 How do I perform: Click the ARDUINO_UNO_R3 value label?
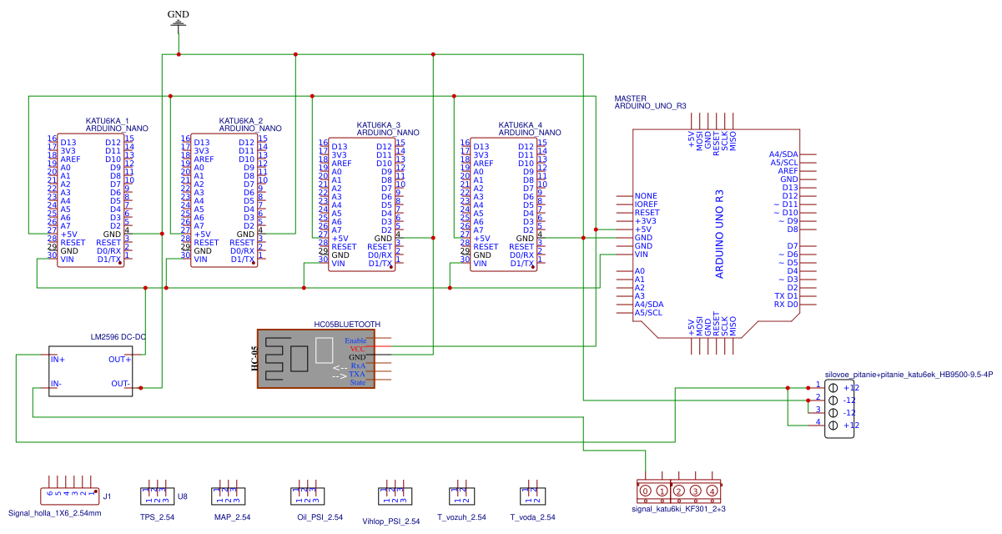(x=651, y=107)
